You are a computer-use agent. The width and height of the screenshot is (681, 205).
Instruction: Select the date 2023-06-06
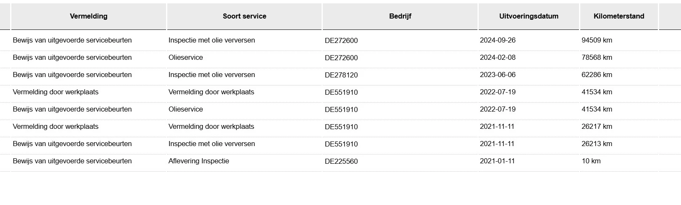click(x=498, y=75)
